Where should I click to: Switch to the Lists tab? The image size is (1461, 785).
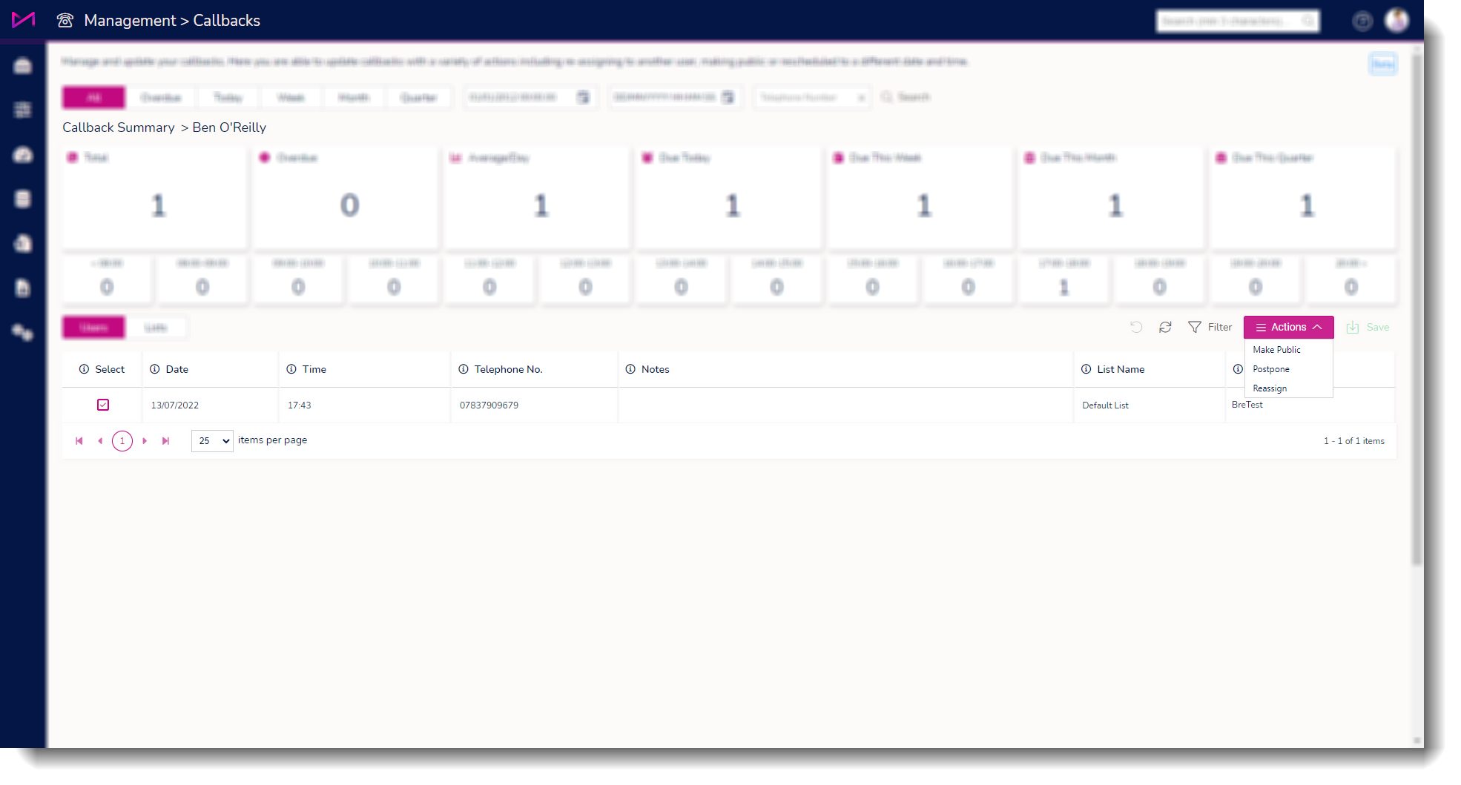[x=156, y=328]
